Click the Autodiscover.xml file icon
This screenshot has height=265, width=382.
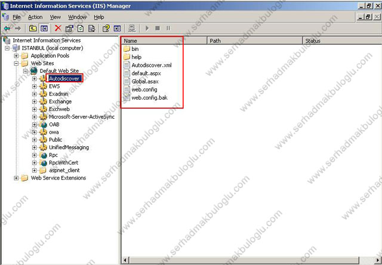(x=127, y=65)
